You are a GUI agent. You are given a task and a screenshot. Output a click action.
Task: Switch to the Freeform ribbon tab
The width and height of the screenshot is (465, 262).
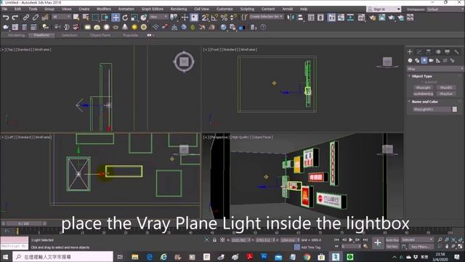click(x=41, y=35)
